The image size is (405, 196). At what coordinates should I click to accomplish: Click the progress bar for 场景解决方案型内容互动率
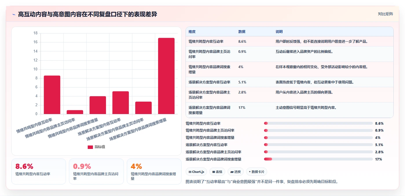318,145
